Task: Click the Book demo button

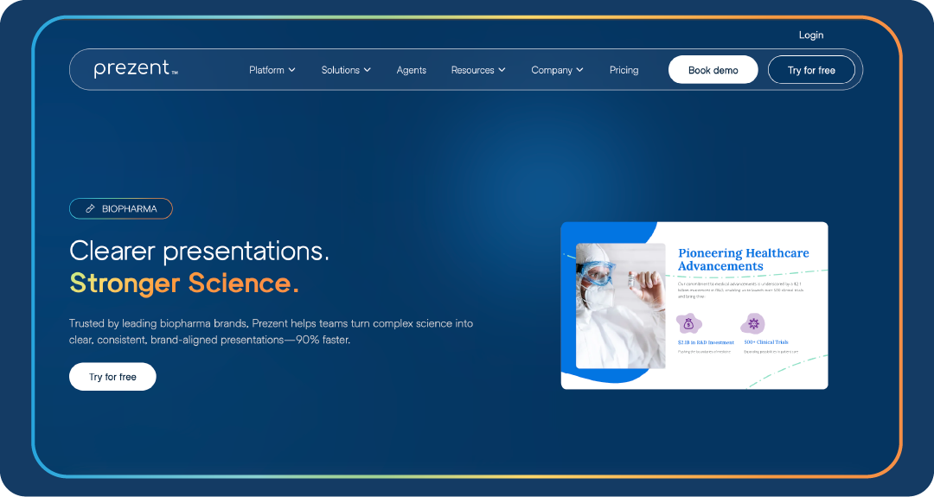Action: (713, 70)
